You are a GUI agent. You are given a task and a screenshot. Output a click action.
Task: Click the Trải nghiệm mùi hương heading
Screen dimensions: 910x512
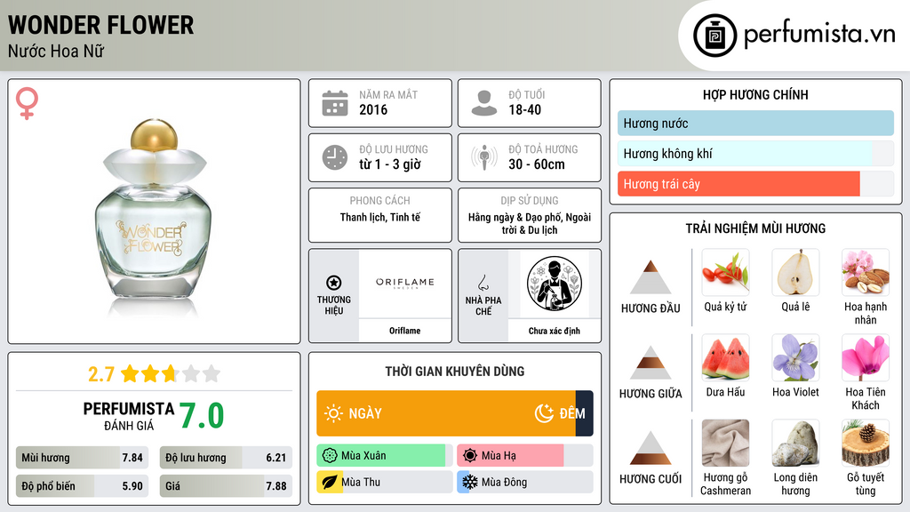point(755,228)
